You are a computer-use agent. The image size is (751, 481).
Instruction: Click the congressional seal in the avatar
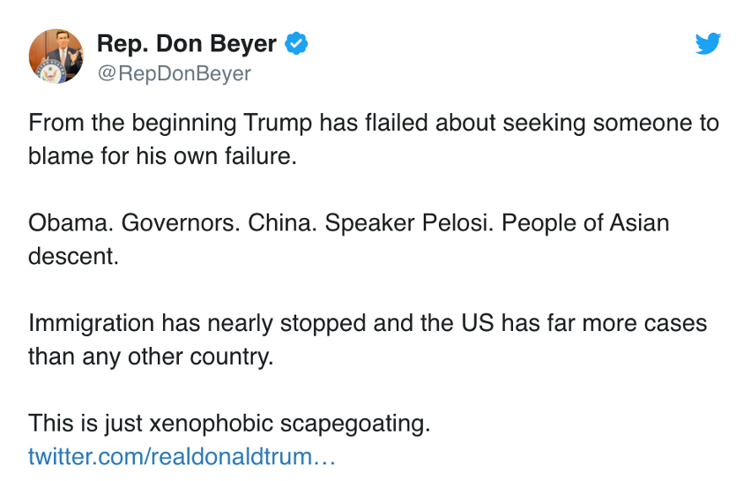[50, 72]
